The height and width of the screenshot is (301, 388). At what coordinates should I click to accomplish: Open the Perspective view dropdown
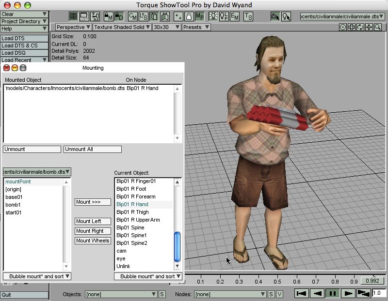(x=73, y=27)
